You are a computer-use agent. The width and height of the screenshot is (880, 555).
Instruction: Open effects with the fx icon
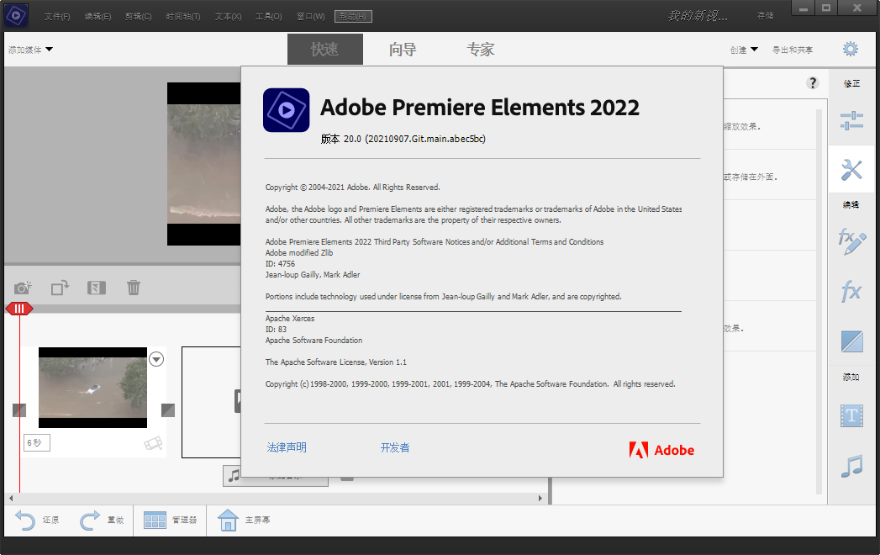[851, 292]
